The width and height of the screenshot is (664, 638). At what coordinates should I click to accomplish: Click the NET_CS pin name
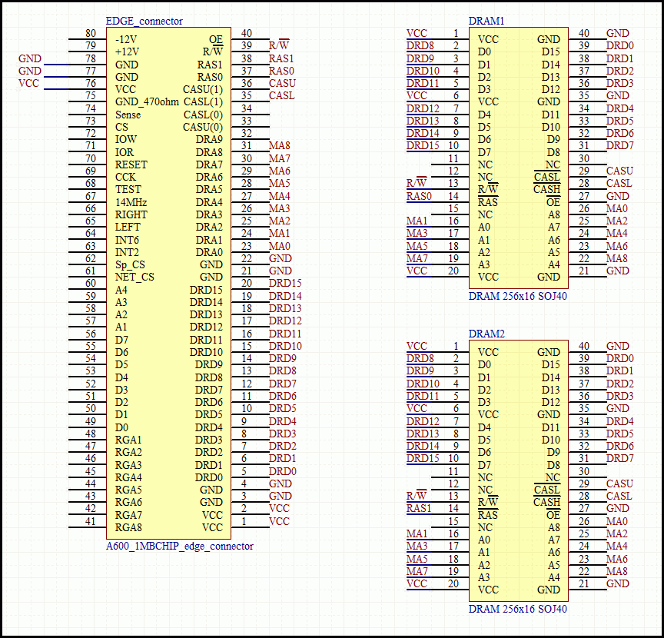[x=134, y=277]
